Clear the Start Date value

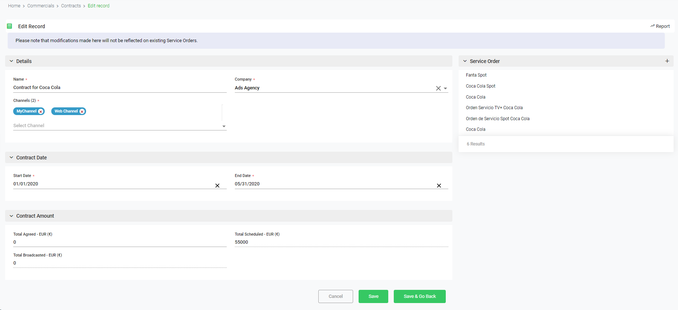point(217,186)
